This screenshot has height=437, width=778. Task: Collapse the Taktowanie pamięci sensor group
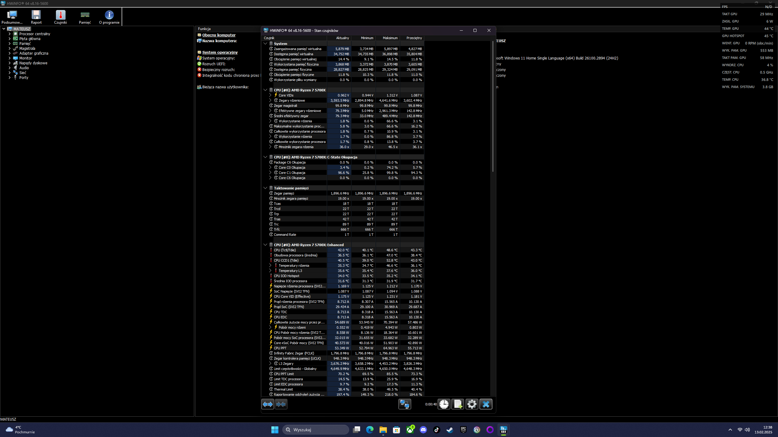(265, 188)
